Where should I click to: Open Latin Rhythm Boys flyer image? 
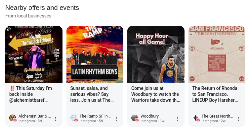(95, 54)
